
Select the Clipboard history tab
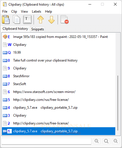click(15, 29)
